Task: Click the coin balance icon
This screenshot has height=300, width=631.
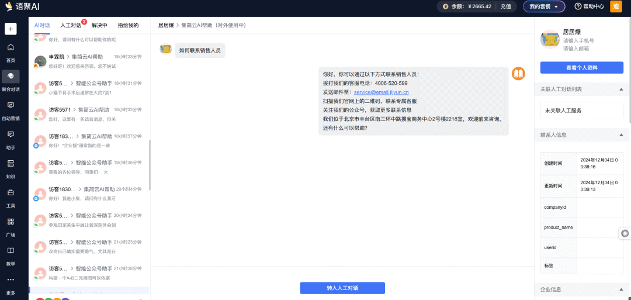Action: [445, 6]
